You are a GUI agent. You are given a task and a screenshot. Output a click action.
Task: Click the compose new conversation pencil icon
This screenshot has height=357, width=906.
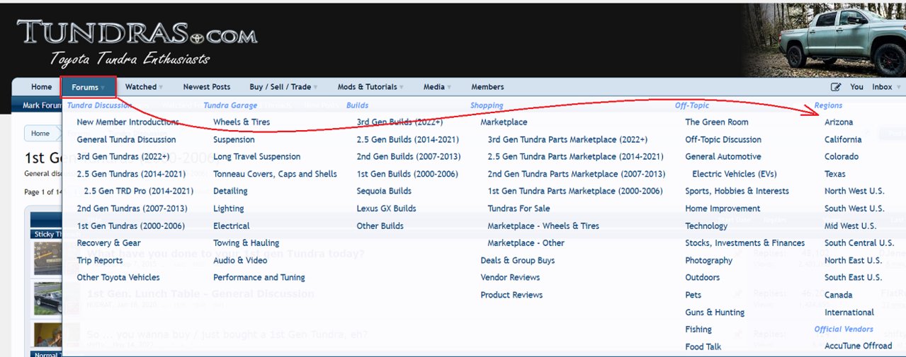click(836, 87)
